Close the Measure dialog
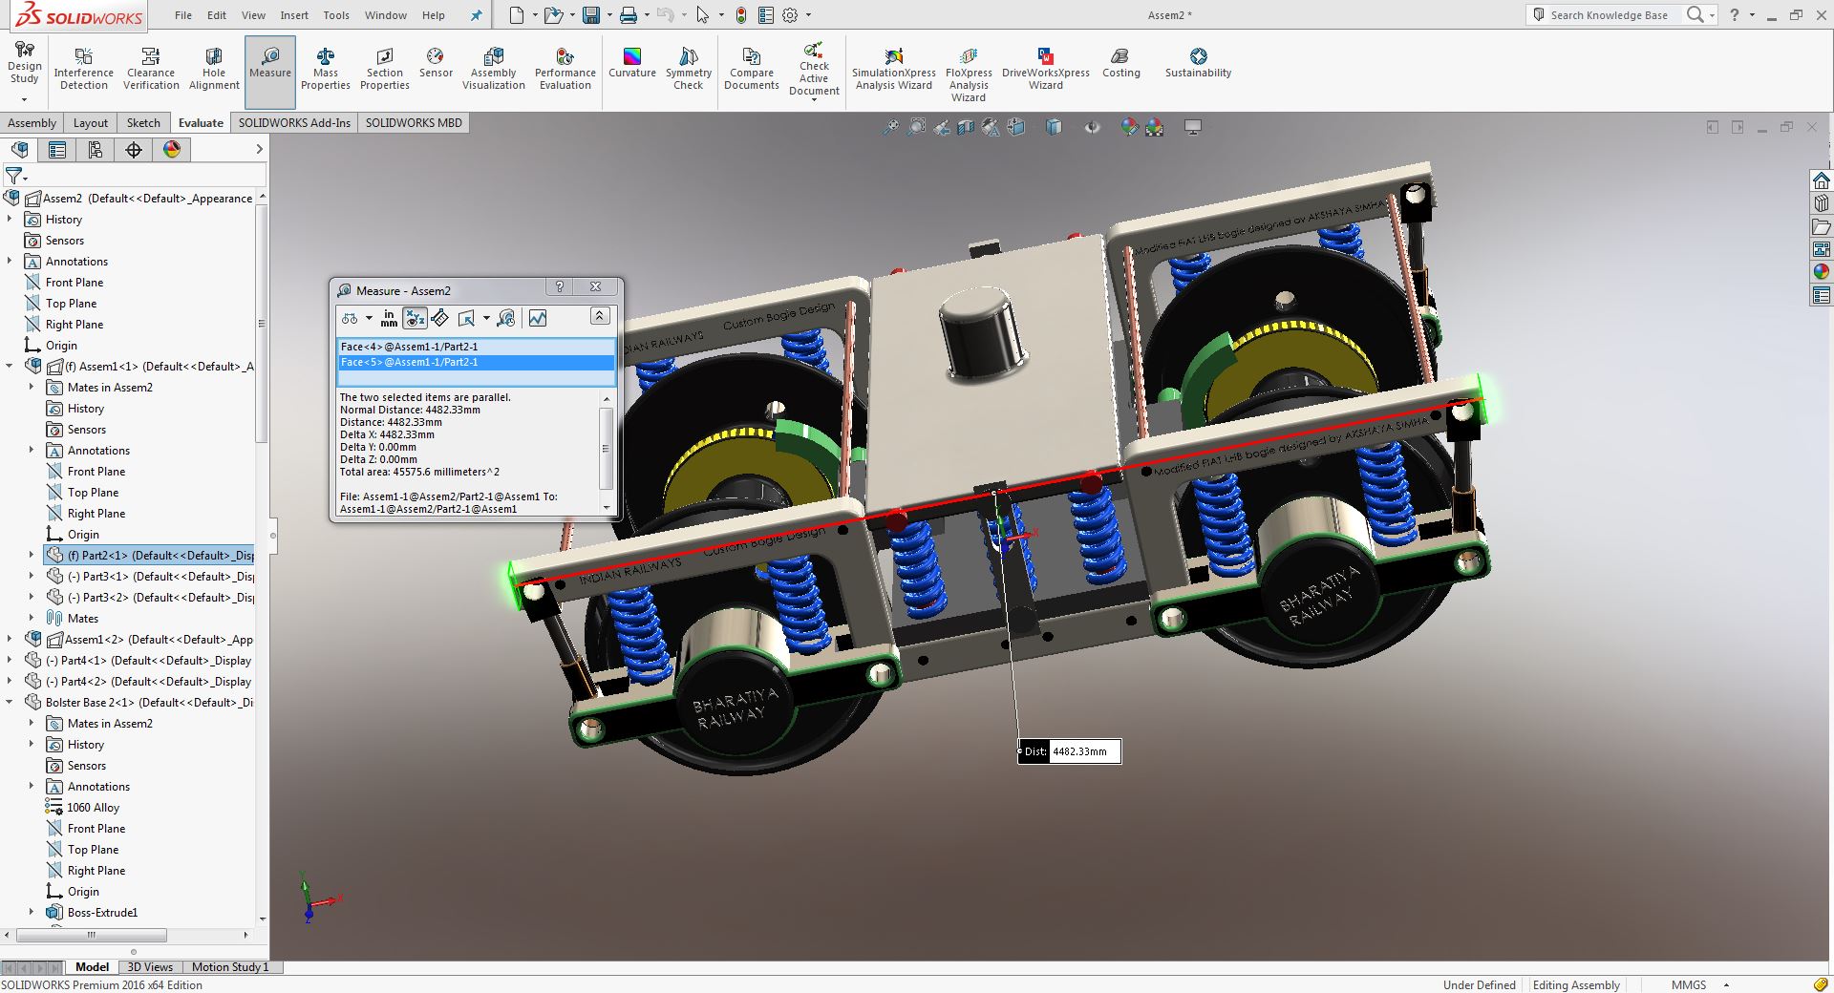This screenshot has height=993, width=1834. [x=595, y=287]
